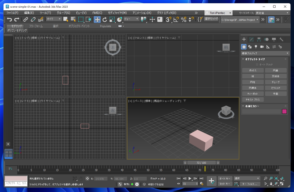The image size is (294, 192).
Task: Switch to the フリーフォーム ribbon tab
Action: (x=36, y=26)
